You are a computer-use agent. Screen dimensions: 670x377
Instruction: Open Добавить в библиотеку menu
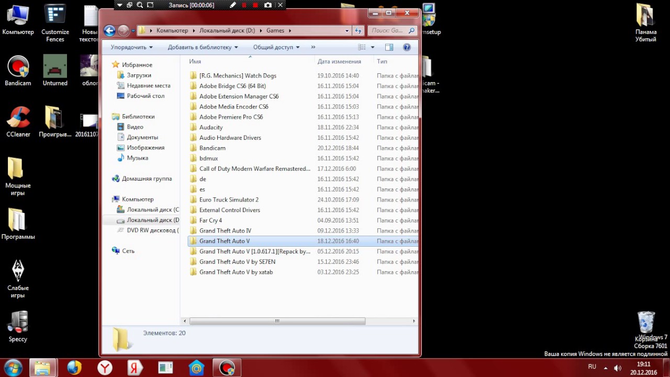click(203, 47)
